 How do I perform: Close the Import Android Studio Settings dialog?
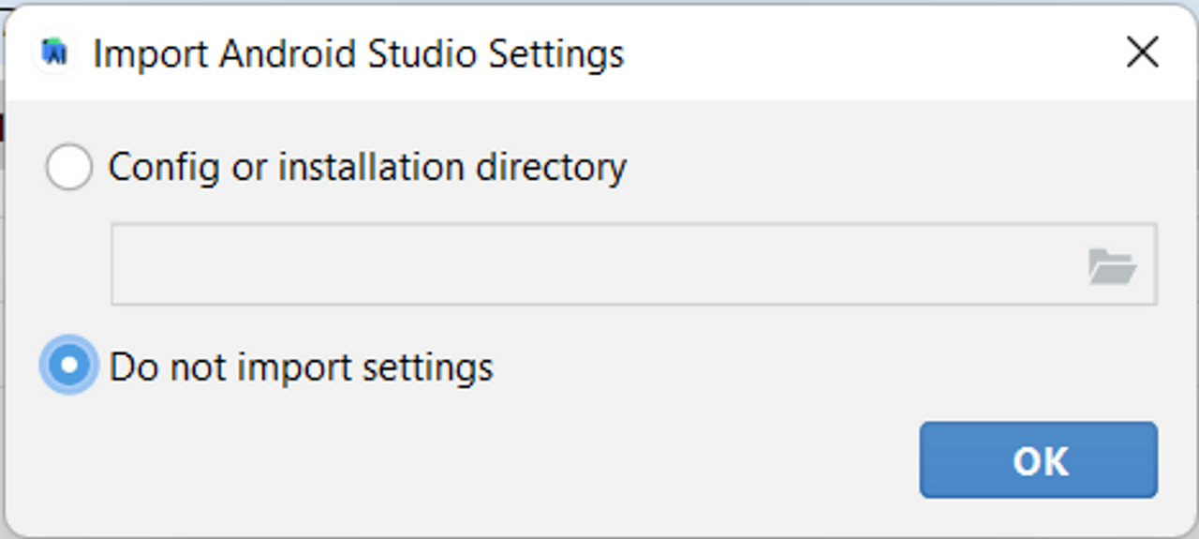(1143, 53)
